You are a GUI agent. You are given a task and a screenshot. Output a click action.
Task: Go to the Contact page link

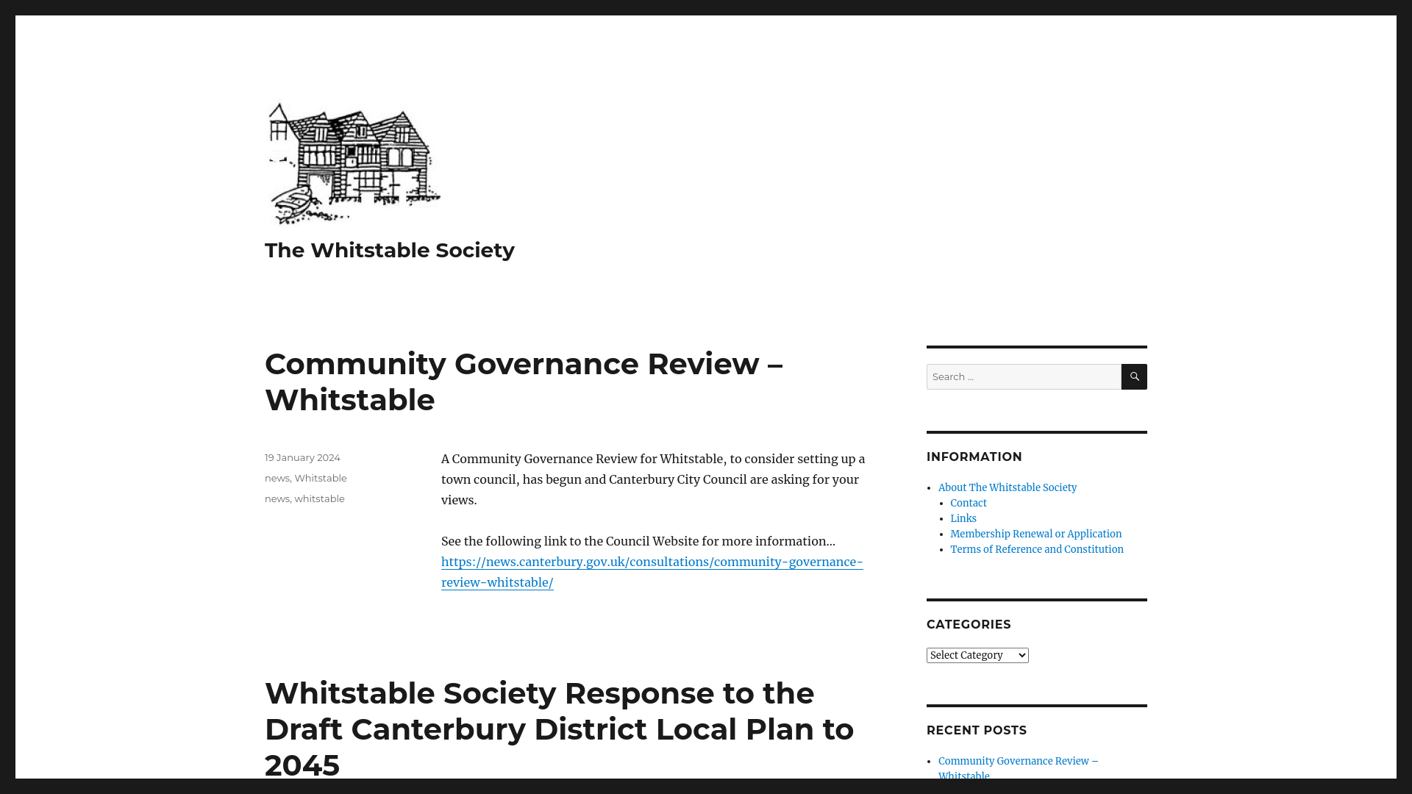point(969,503)
